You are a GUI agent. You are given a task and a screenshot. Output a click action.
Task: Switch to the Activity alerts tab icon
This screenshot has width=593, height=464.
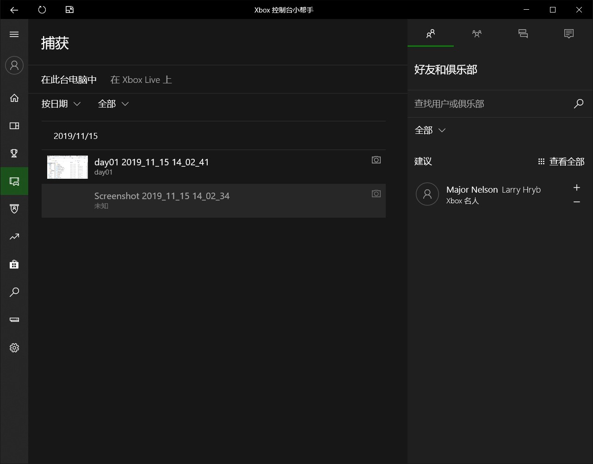coord(569,33)
